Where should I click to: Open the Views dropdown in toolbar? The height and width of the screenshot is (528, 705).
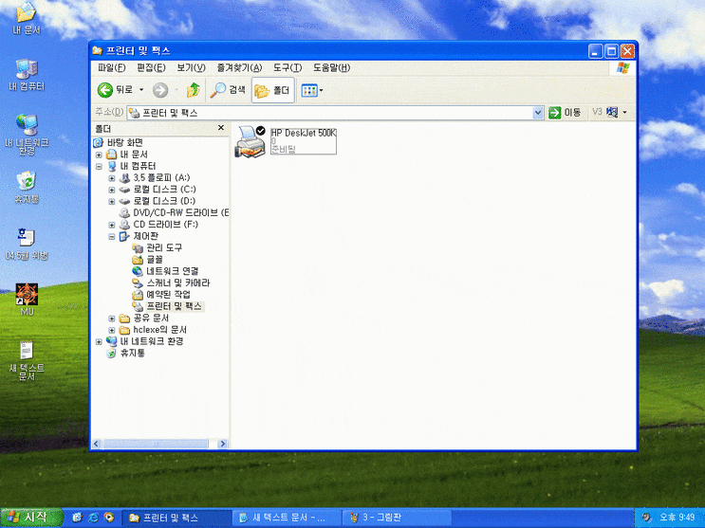click(x=312, y=90)
